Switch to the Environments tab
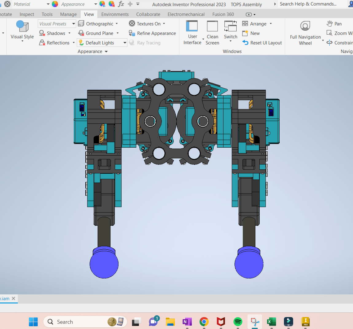Image resolution: width=353 pixels, height=329 pixels. (115, 14)
